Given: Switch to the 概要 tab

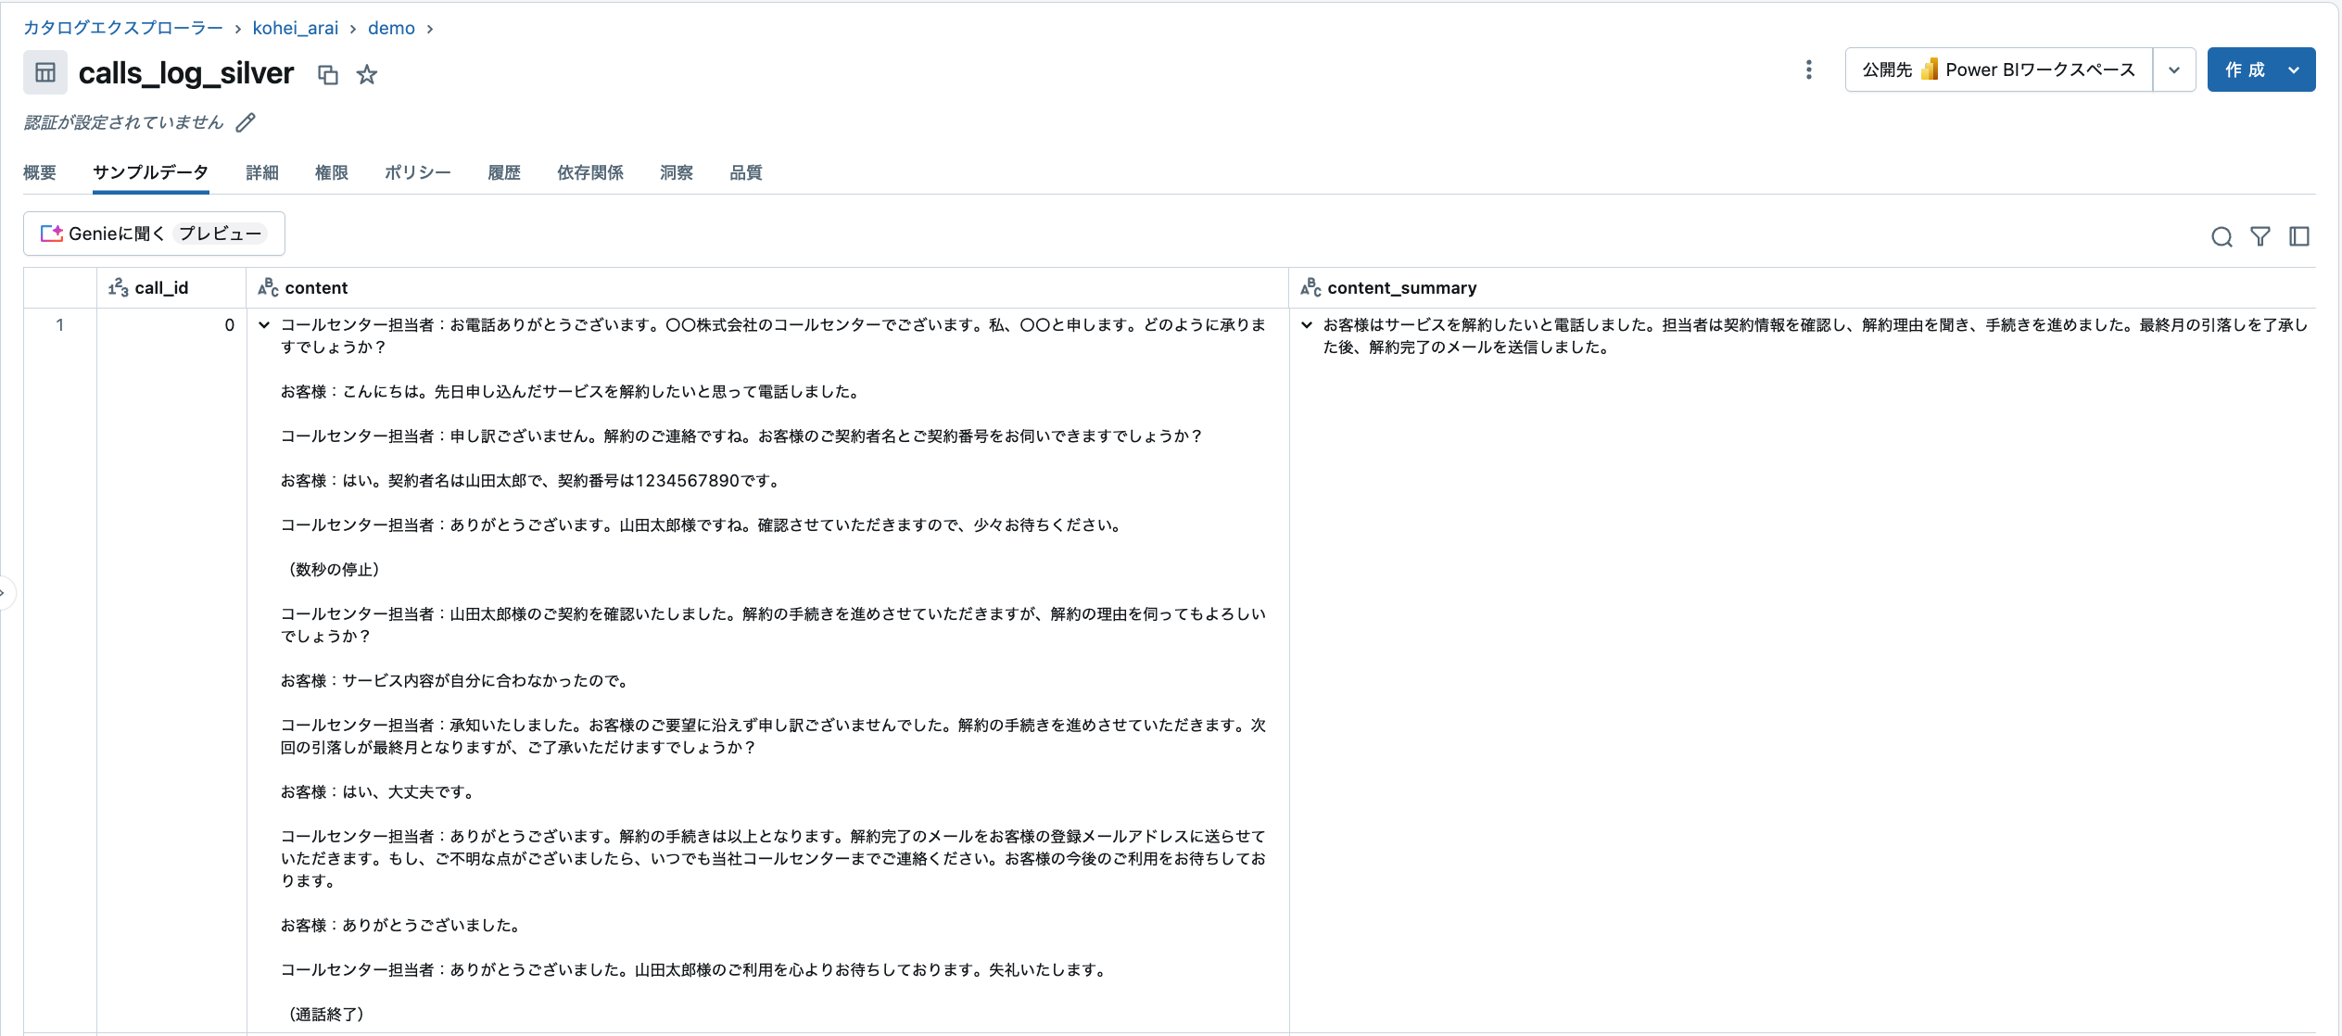Looking at the screenshot, I should tap(40, 173).
